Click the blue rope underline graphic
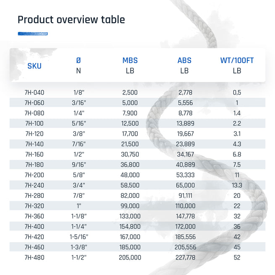Screen dimensions: 275x275 33,34
